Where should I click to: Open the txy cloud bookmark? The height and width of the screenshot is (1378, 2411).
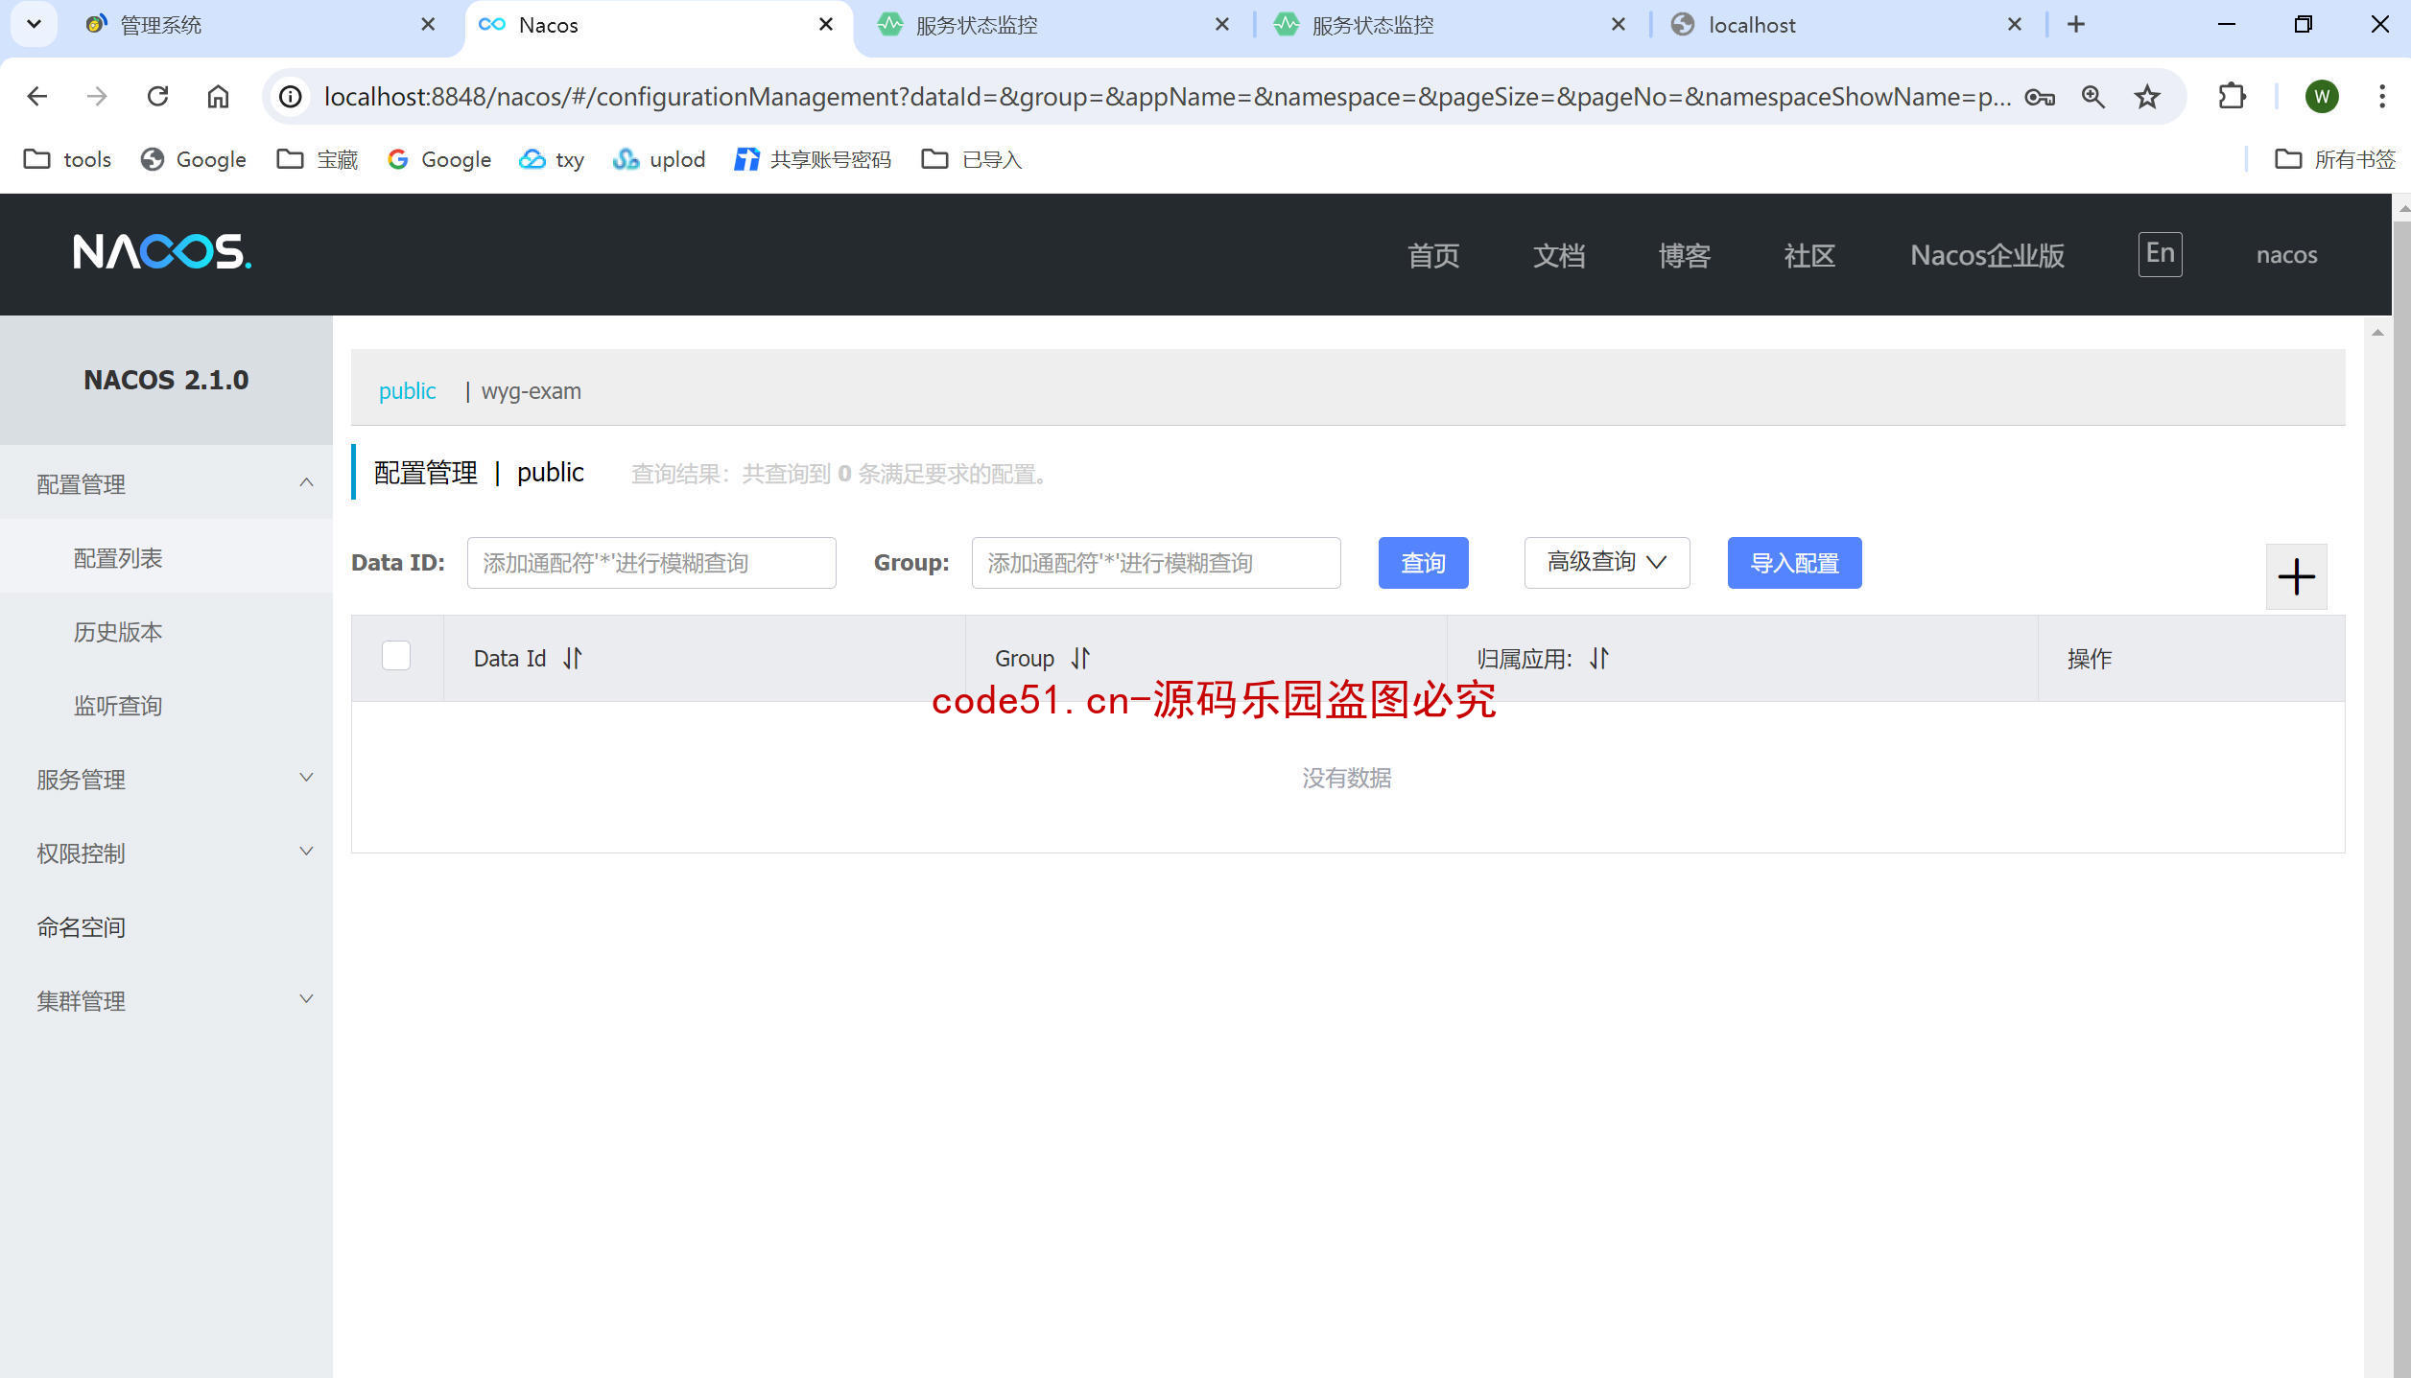(552, 159)
